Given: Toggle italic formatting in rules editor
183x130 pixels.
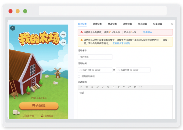Looking at the screenshot, I should pyautogui.click(x=103, y=87).
